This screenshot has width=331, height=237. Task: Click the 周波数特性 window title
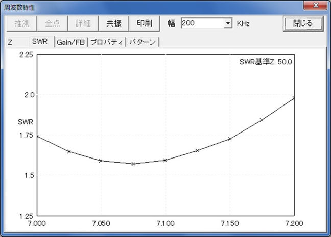19,8
